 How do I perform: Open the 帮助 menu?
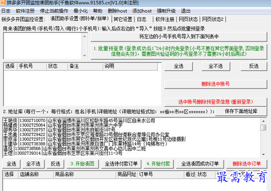98,11
